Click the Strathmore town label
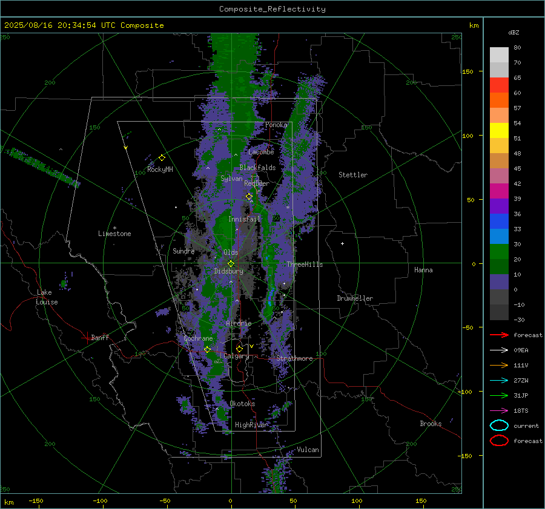Image resolution: width=545 pixels, height=509 pixels. [x=294, y=358]
